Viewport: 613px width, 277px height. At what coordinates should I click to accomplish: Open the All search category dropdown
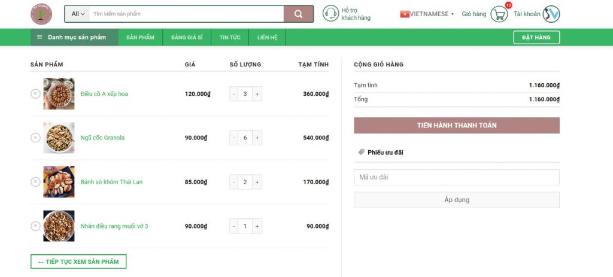click(77, 14)
